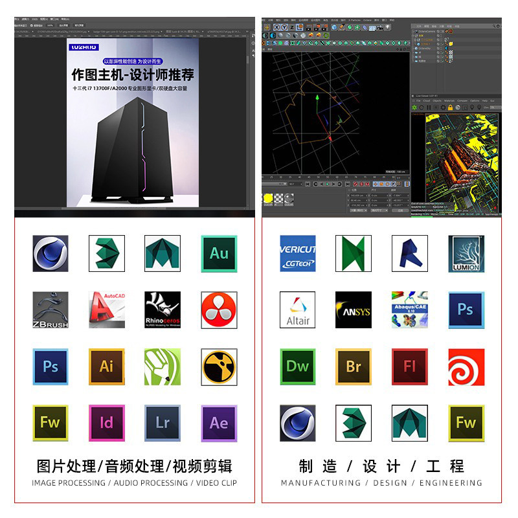Select the green CorelDRAW icon
The image size is (518, 518).
click(x=163, y=366)
